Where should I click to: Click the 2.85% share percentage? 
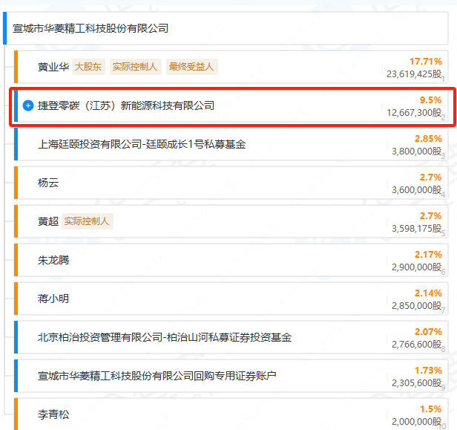pos(428,139)
